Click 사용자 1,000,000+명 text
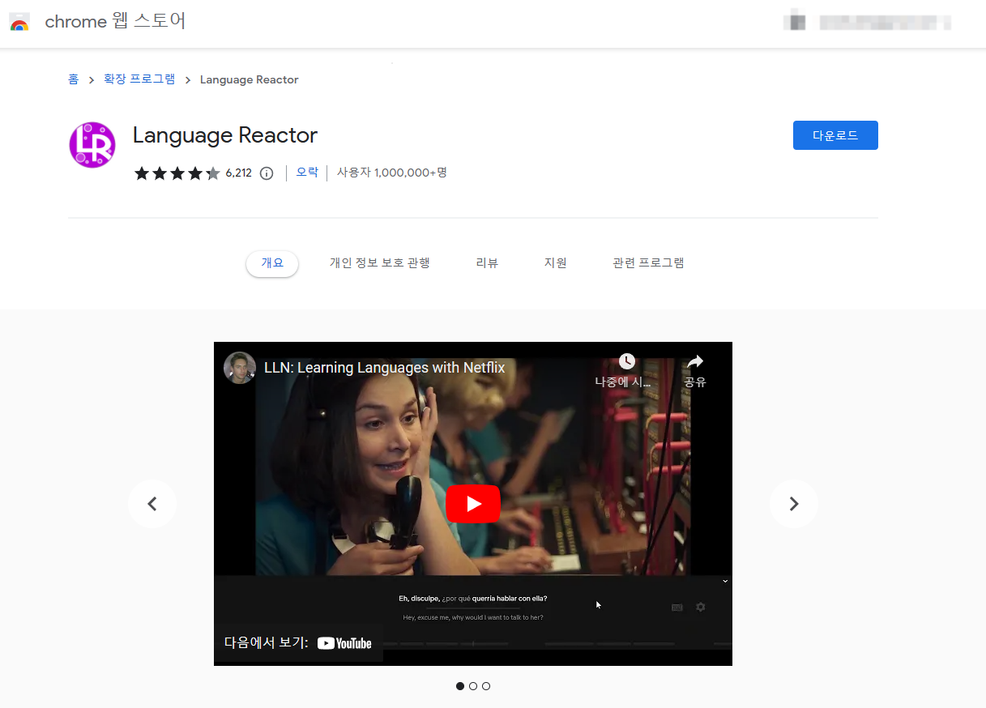Viewport: 986px width, 708px height. [392, 173]
